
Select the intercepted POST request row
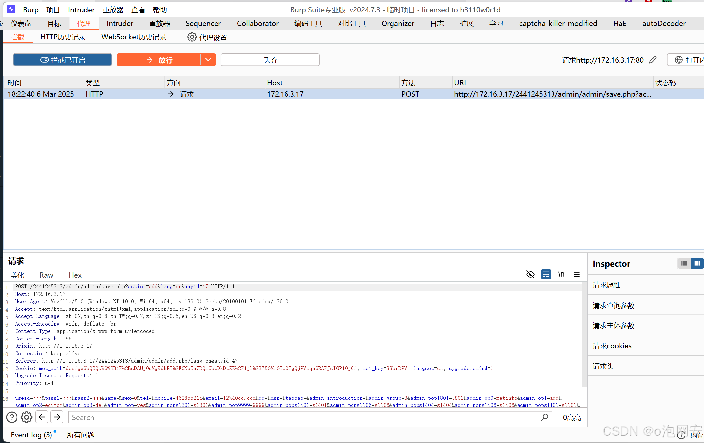point(330,94)
